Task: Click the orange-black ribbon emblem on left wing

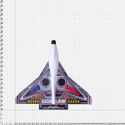Action: pyautogui.click(x=39, y=96)
